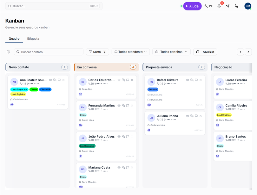Click the paper plane send icon

point(228,6)
